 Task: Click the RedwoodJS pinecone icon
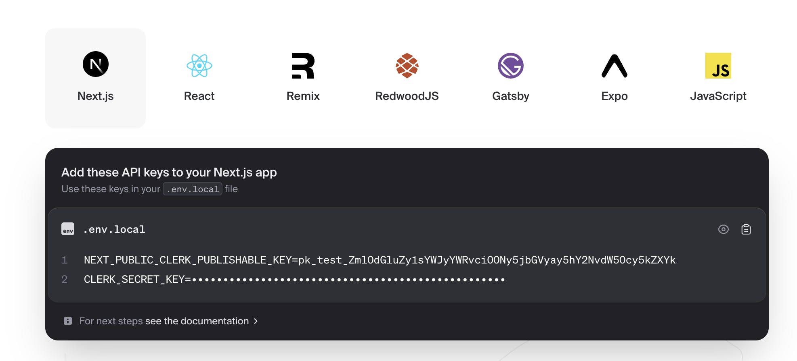(x=407, y=66)
